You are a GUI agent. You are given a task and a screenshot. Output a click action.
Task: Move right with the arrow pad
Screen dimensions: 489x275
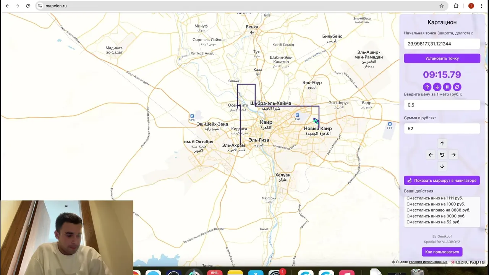453,155
